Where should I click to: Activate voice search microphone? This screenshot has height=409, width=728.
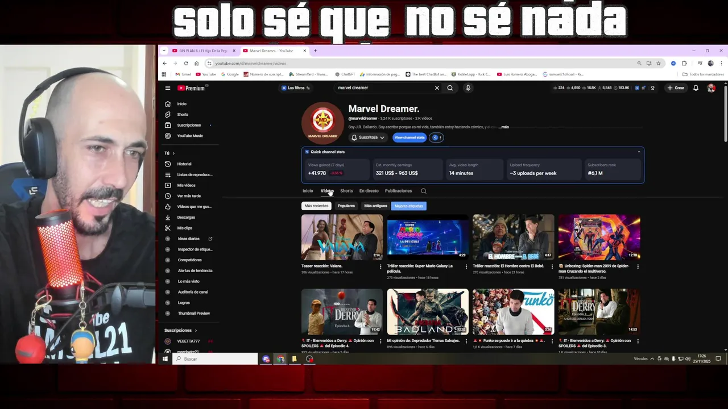[468, 88]
